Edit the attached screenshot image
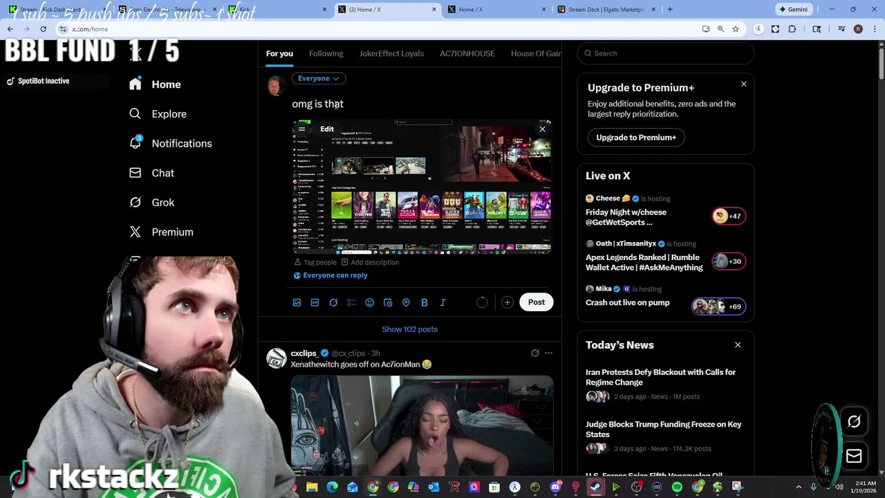Screen dimensions: 885x498 (327, 129)
